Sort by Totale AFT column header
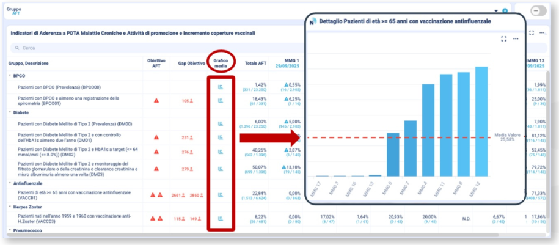 [x=255, y=64]
